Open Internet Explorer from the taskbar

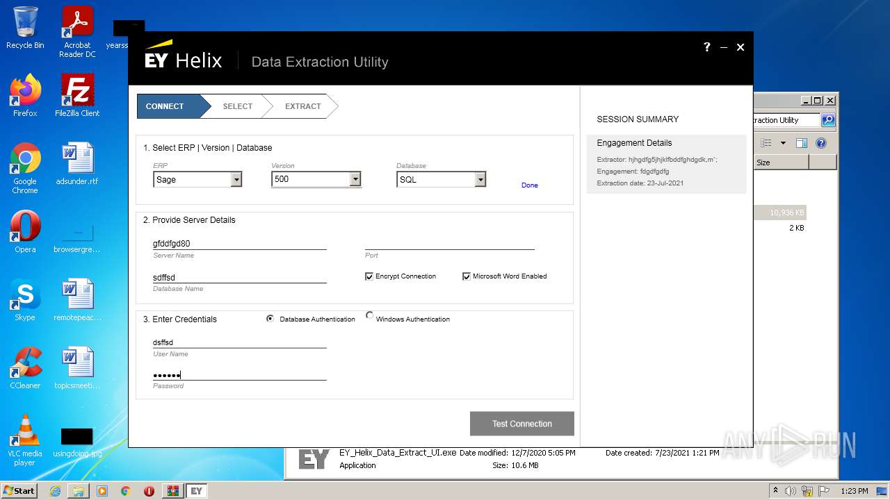tap(55, 491)
